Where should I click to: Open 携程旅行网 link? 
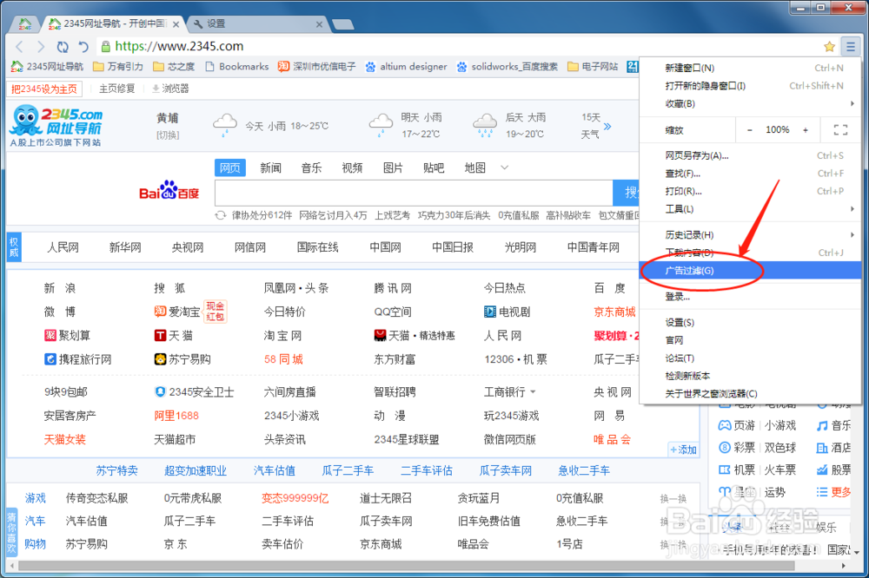(x=77, y=359)
